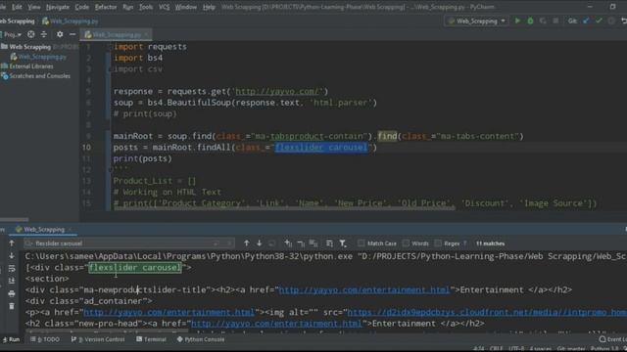Click the Git rollback arrow icon
This screenshot has width=627, height=352.
tap(623, 21)
